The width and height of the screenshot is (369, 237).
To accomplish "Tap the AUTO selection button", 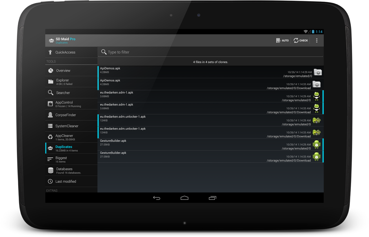I will click(x=282, y=41).
